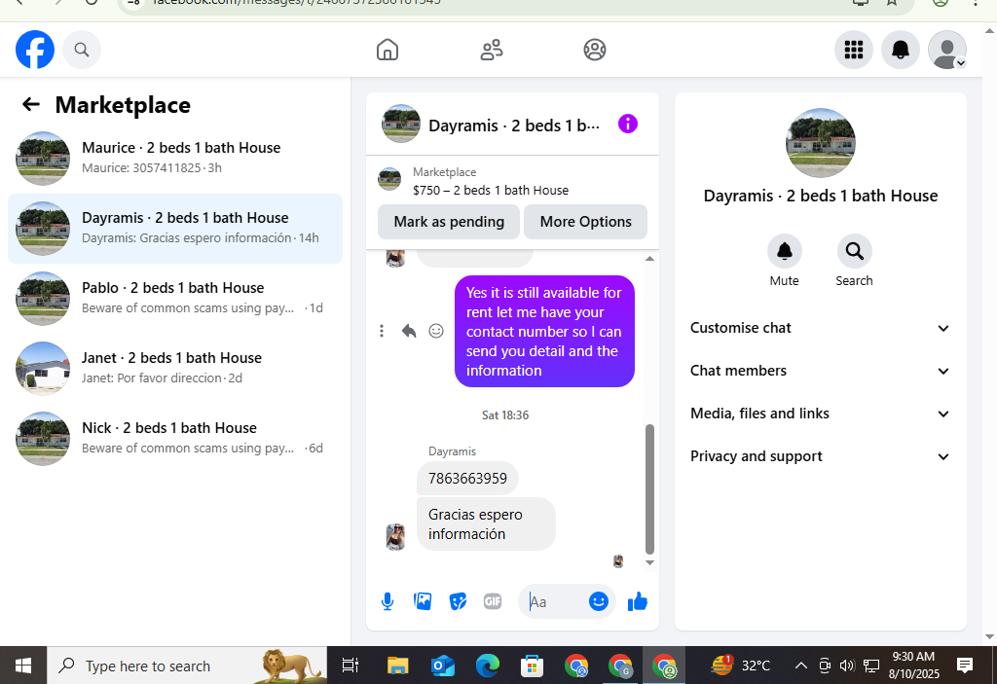This screenshot has width=997, height=684.
Task: Open Microsoft Edge from taskbar
Action: click(x=488, y=666)
